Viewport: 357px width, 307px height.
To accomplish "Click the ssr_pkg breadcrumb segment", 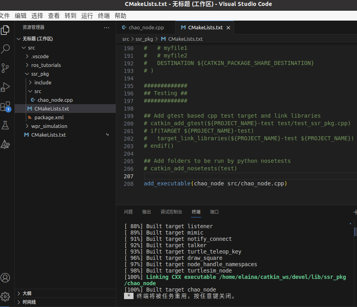I will click(x=144, y=39).
